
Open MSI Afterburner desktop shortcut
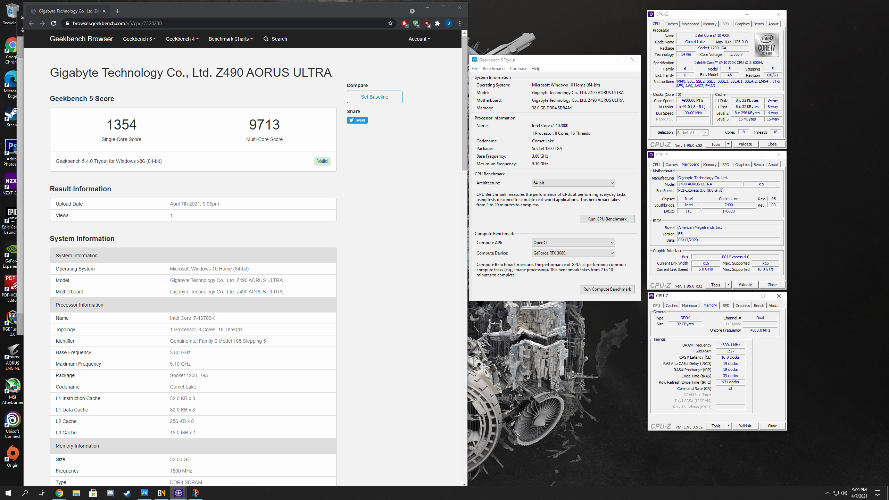pos(13,391)
